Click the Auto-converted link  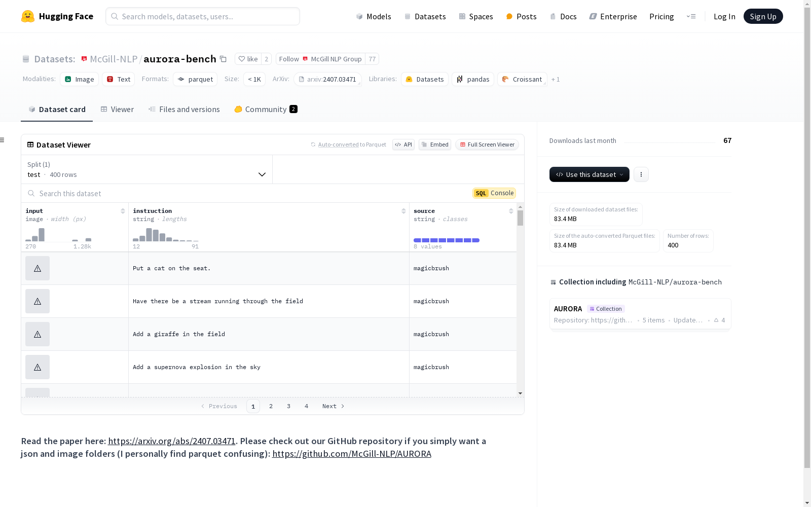(338, 144)
